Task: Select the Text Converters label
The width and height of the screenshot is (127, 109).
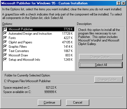Action: tap(19, 51)
